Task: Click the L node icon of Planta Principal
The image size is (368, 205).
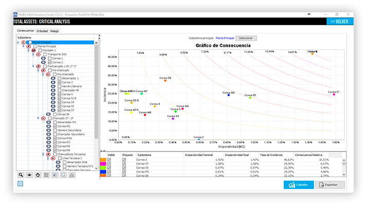Action: pos(24,43)
